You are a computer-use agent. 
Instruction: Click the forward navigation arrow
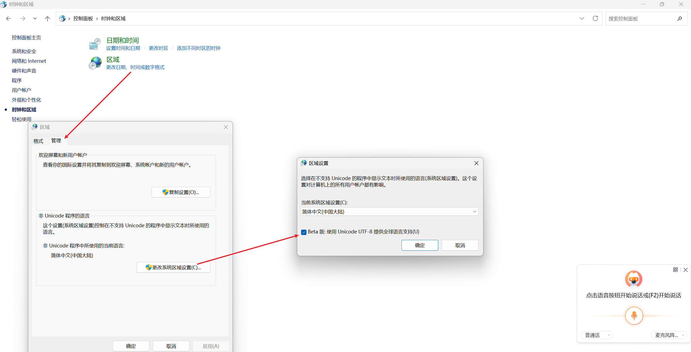tap(23, 19)
